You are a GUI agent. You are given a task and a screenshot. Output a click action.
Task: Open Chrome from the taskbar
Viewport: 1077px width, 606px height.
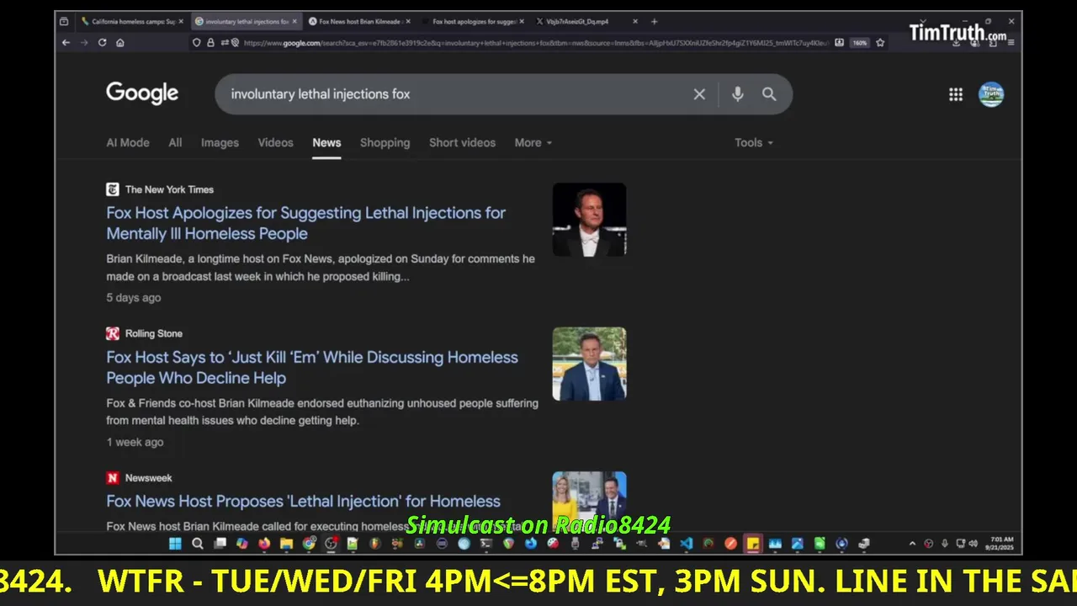click(309, 544)
